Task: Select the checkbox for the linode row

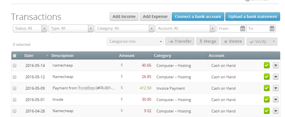Action: (15, 100)
